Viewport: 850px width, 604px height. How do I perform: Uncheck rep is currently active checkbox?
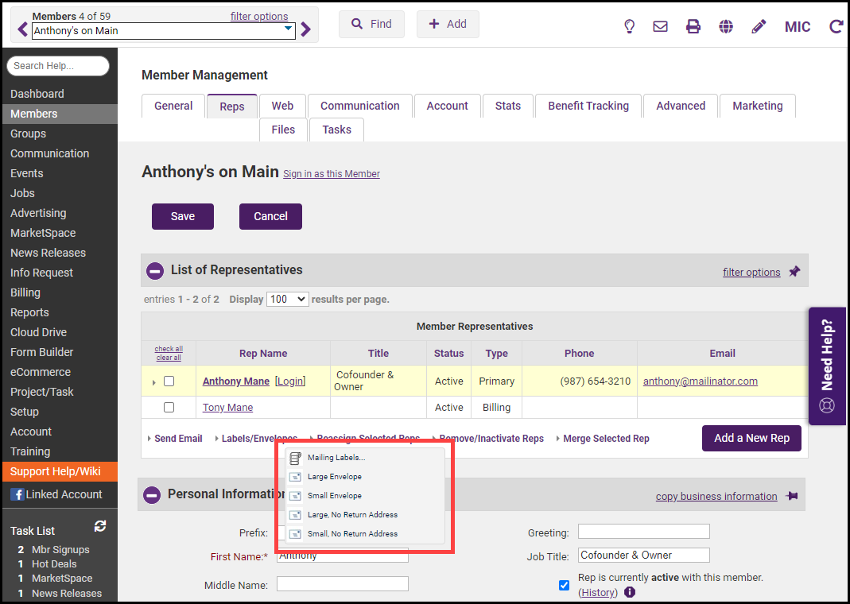564,585
